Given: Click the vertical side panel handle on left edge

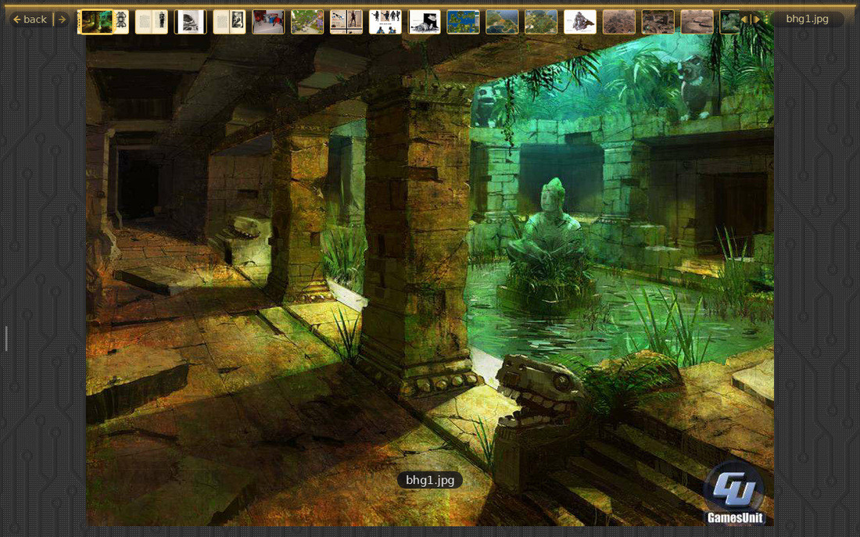Looking at the screenshot, I should click(6, 338).
